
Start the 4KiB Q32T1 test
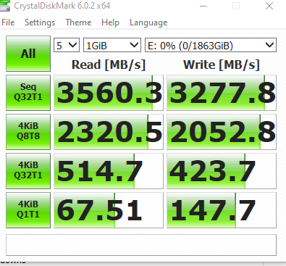pos(28,171)
